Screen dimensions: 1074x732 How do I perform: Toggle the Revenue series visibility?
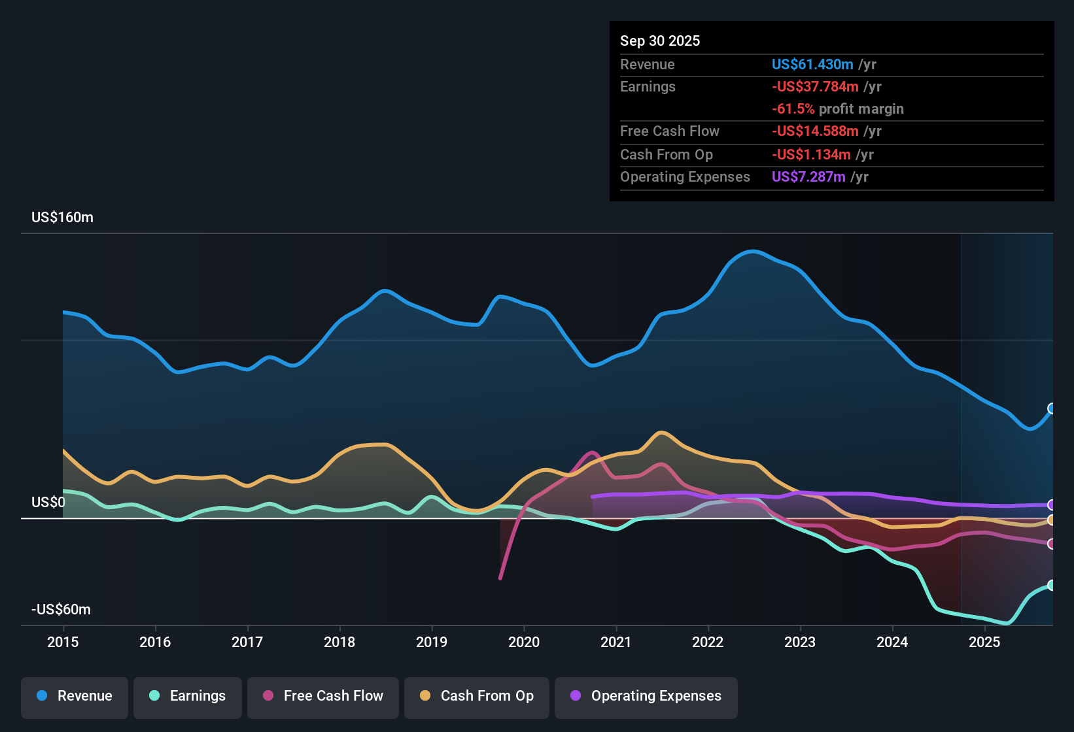point(74,696)
